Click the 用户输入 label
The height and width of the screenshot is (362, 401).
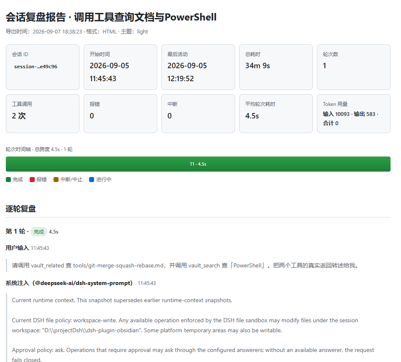click(x=17, y=248)
